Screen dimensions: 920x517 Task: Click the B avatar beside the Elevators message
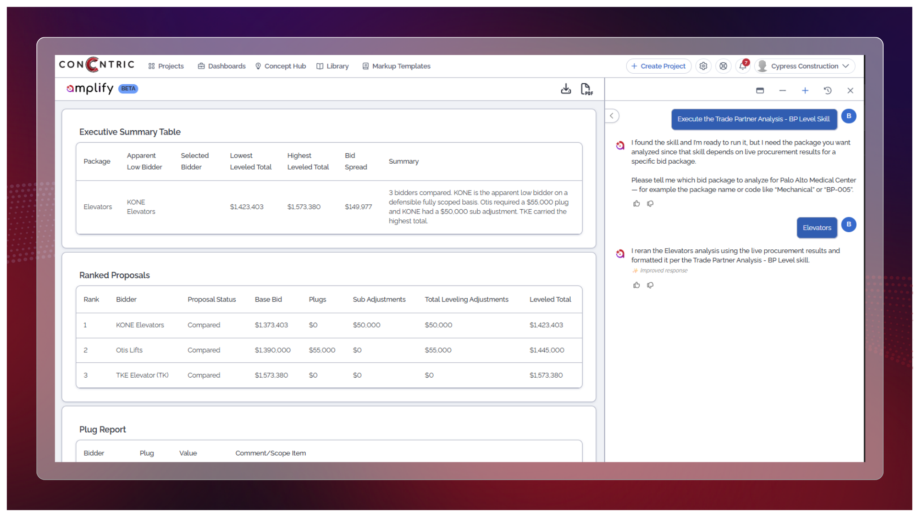[x=849, y=225]
